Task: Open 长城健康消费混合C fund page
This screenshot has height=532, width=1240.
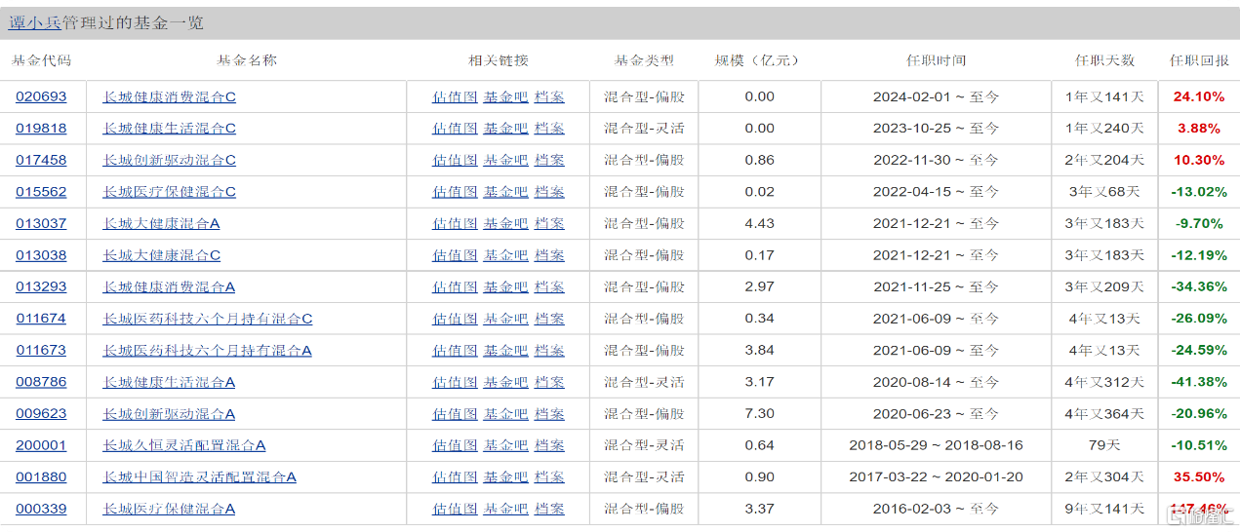Action: [170, 96]
